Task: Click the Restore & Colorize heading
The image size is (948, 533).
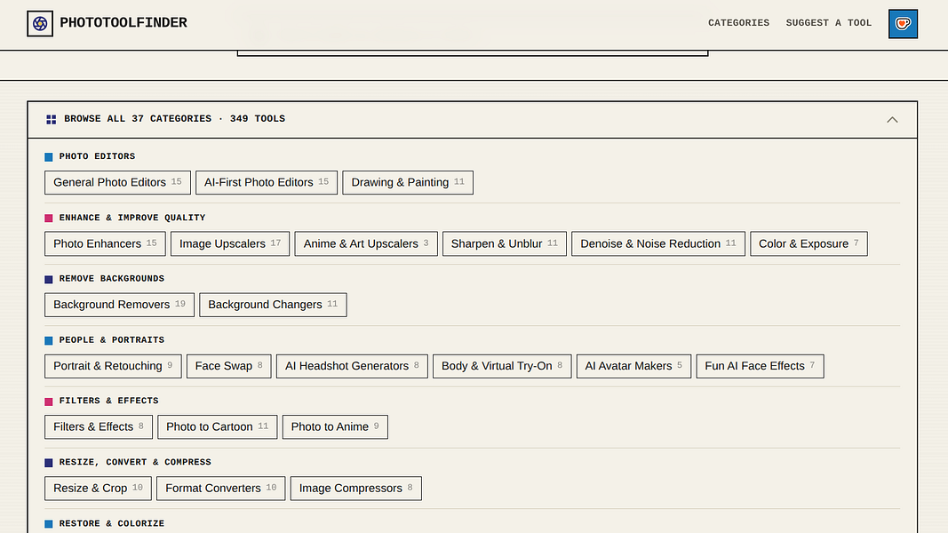Action: click(x=112, y=524)
